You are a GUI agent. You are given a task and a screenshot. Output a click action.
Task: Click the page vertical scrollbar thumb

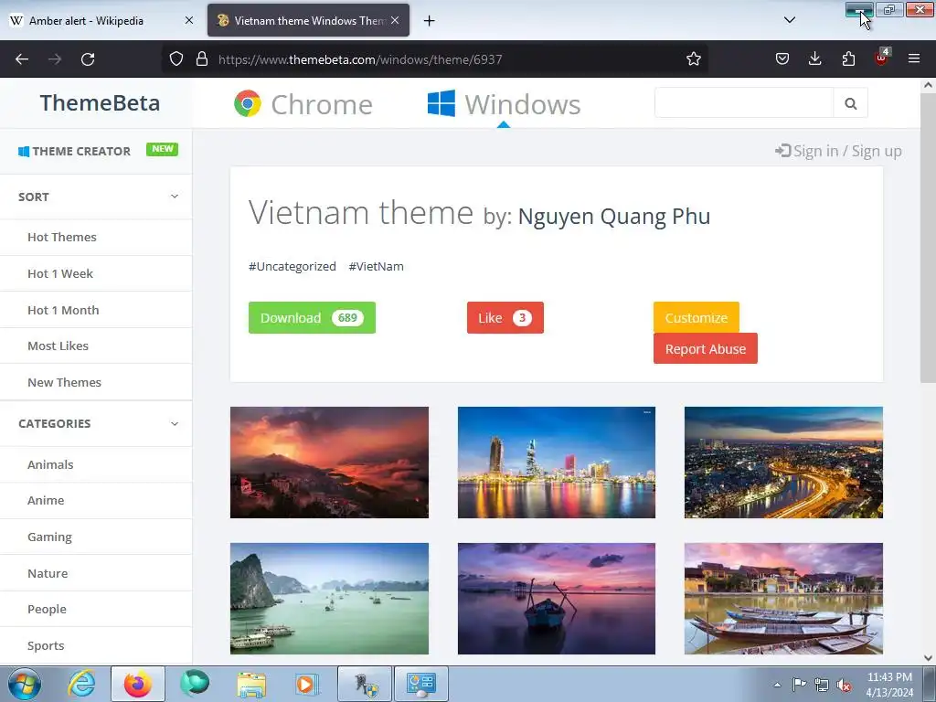[929, 239]
